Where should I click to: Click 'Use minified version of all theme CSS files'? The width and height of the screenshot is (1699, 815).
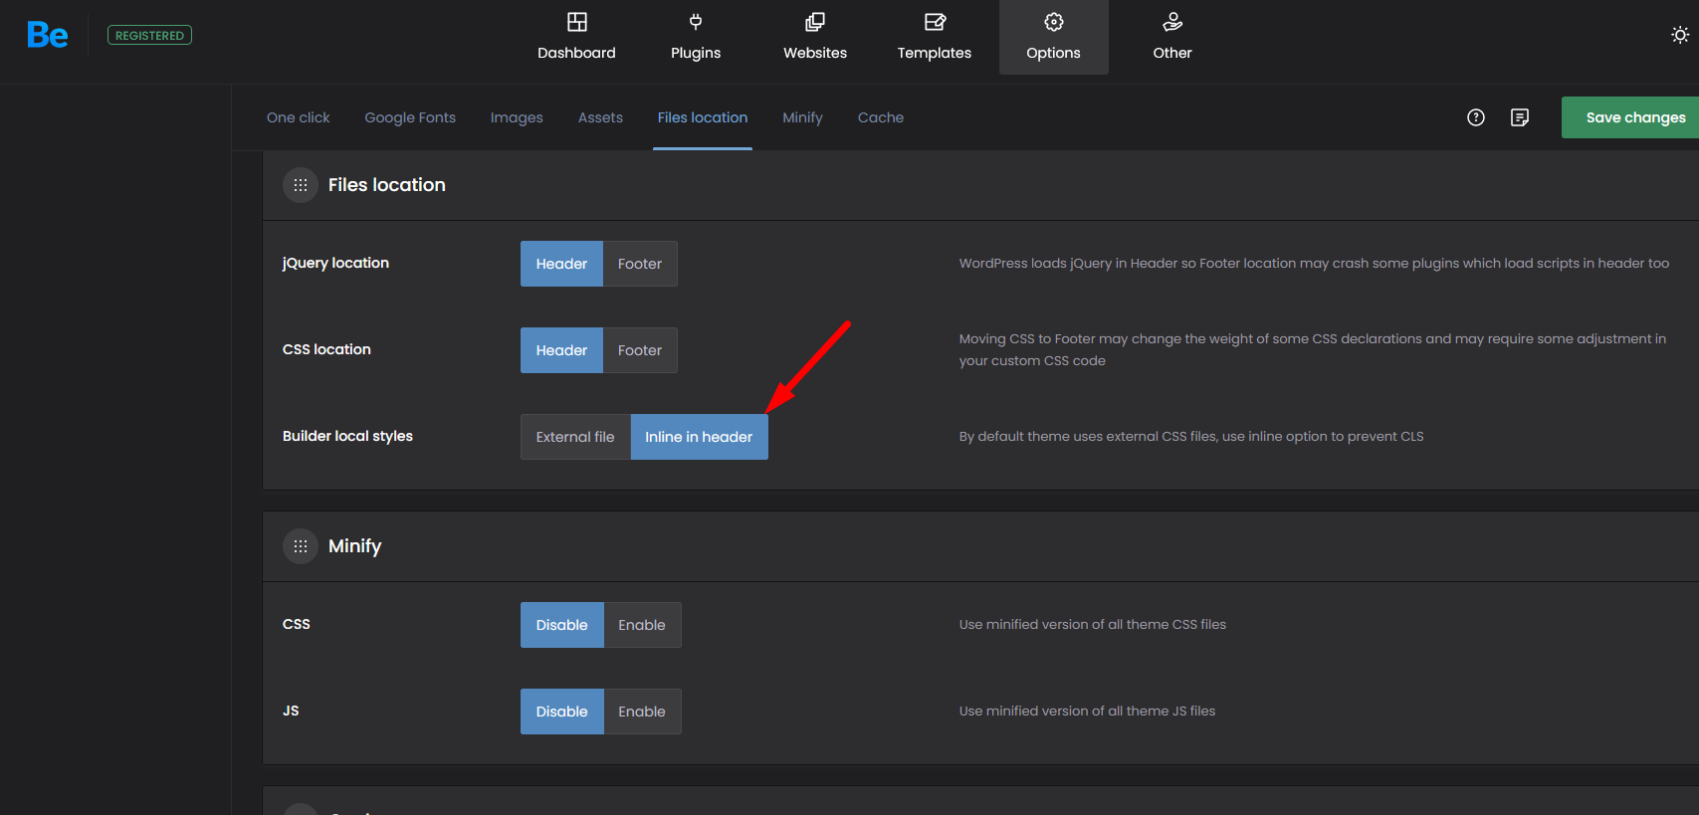[x=1092, y=625]
